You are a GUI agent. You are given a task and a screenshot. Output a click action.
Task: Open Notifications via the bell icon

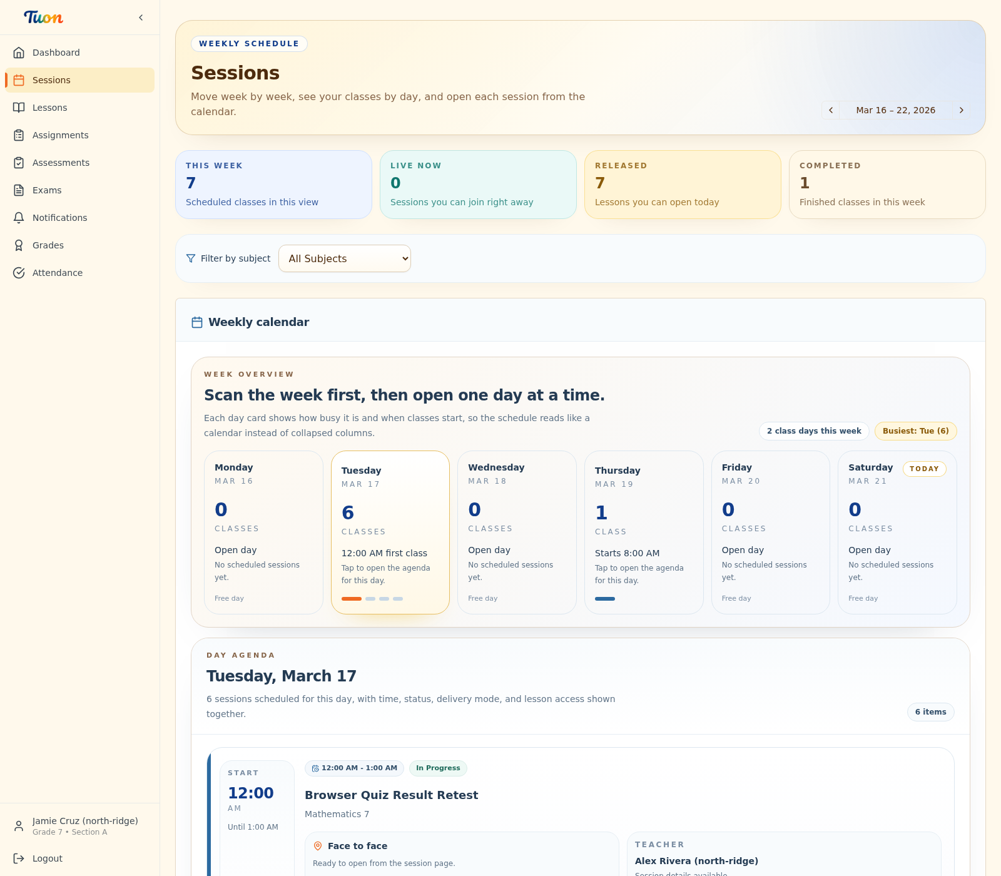(x=19, y=218)
